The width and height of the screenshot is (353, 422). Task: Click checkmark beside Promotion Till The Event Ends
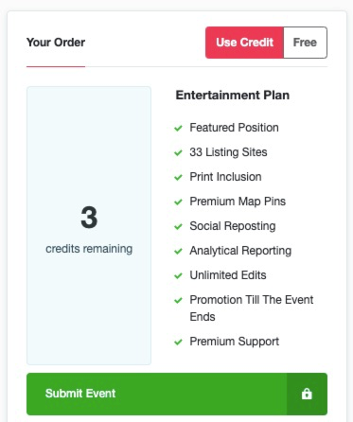(178, 300)
